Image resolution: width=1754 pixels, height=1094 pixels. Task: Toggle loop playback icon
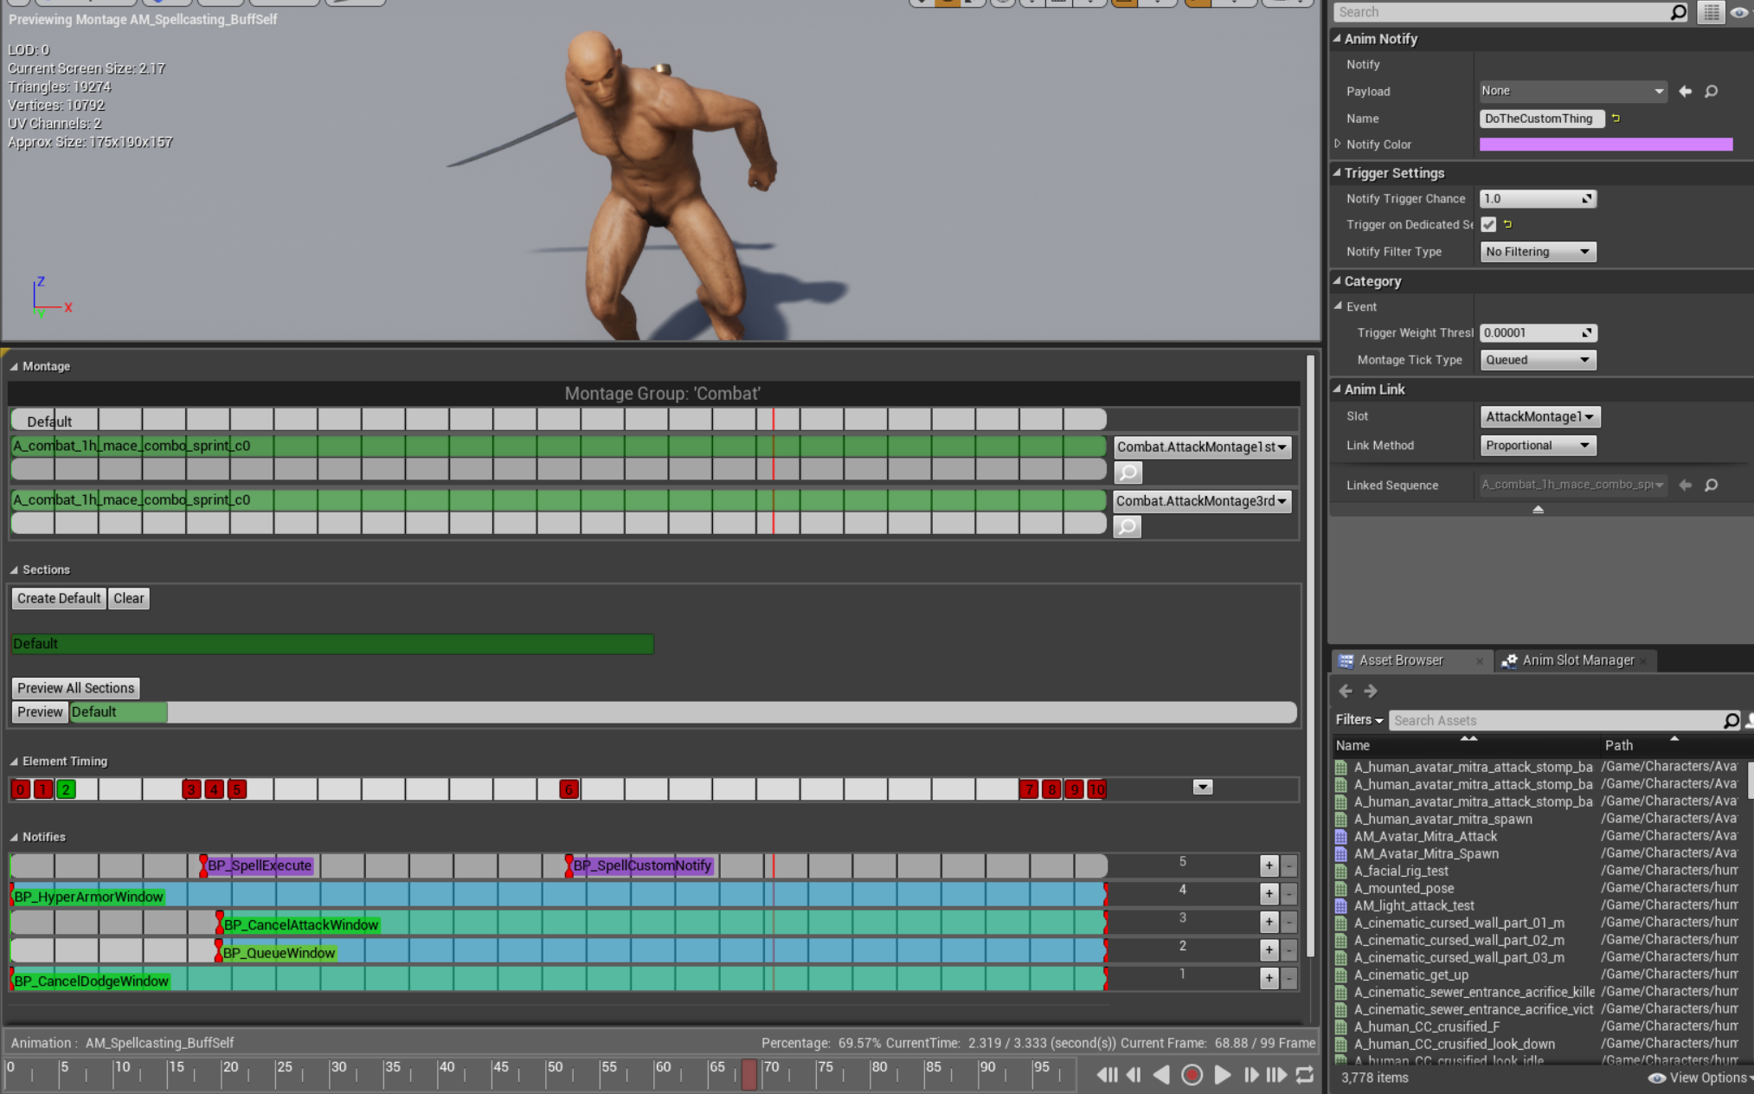[x=1305, y=1075]
